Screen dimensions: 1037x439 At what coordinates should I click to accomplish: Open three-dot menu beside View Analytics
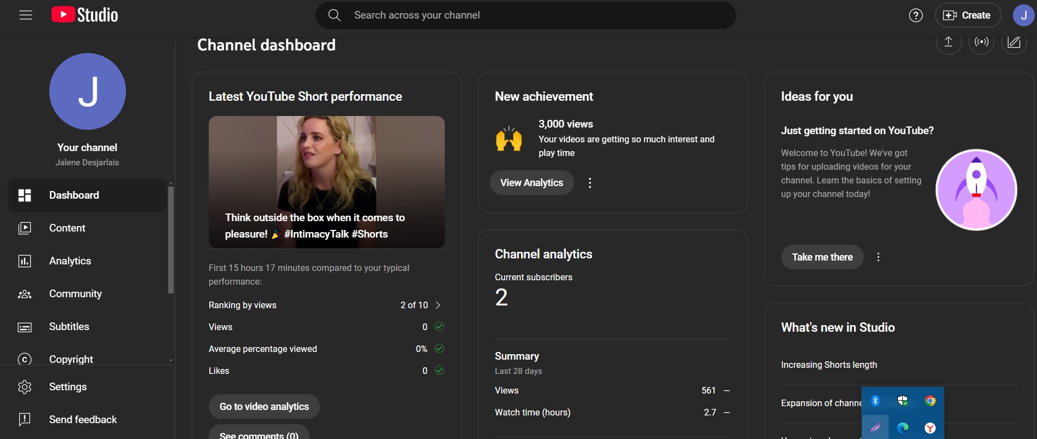(589, 183)
